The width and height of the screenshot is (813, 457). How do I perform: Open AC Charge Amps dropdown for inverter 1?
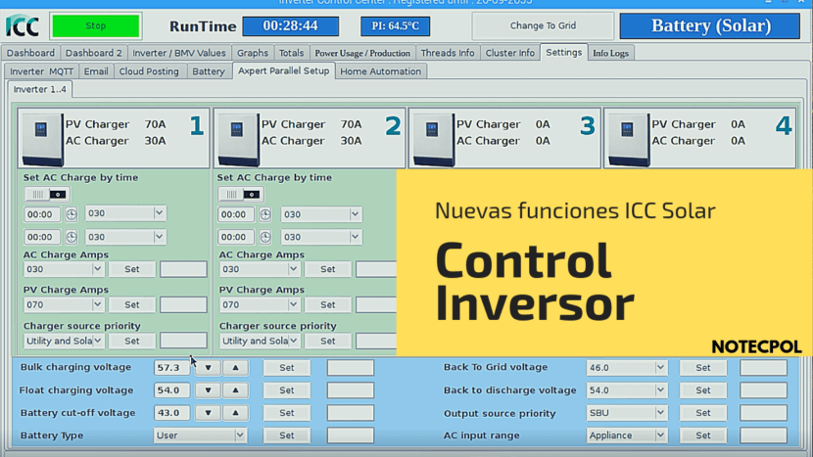(97, 269)
